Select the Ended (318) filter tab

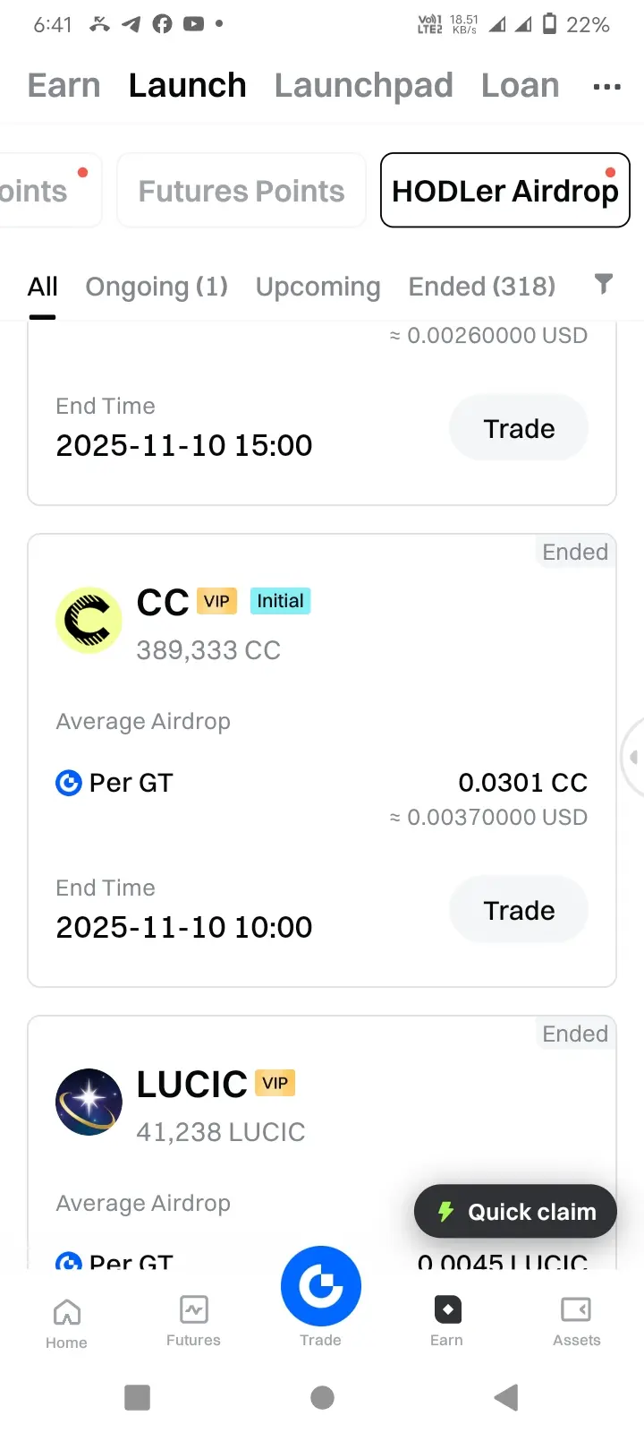tap(481, 287)
